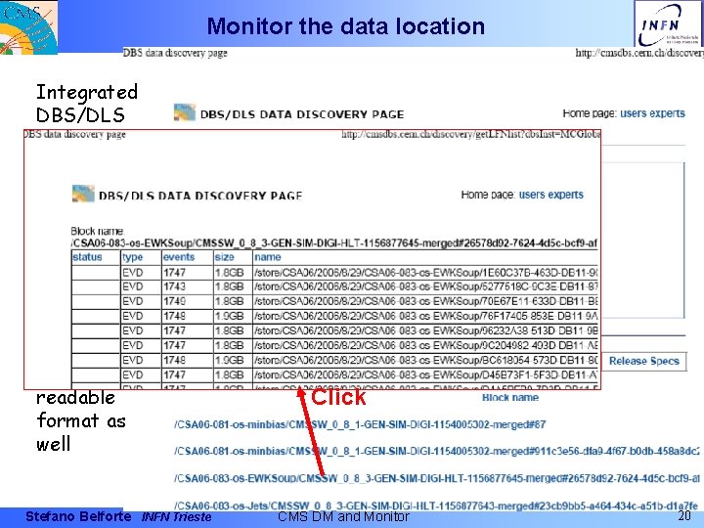
Task: Open the experts link in the front page
Action: pyautogui.click(x=566, y=195)
